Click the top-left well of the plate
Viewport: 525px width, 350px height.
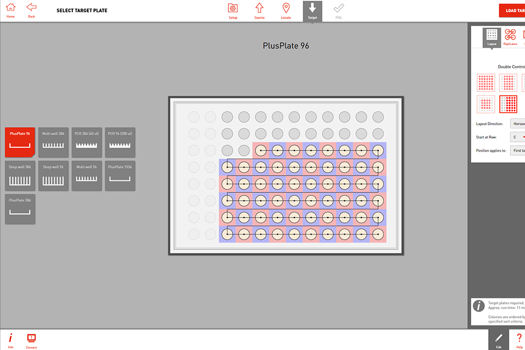(194, 117)
